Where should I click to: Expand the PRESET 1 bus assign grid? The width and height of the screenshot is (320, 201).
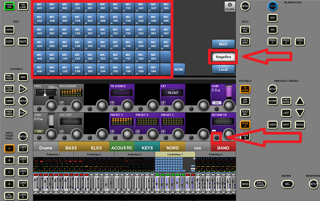pyautogui.click(x=122, y=122)
